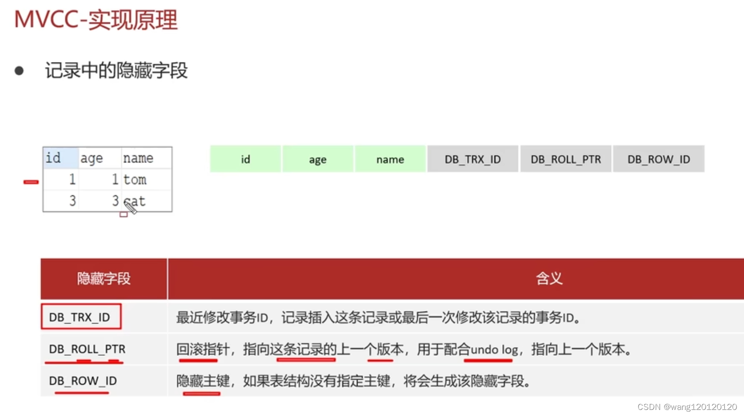This screenshot has width=744, height=416.
Task: Click the description starting 最近修改事务ID
Action: (x=379, y=318)
